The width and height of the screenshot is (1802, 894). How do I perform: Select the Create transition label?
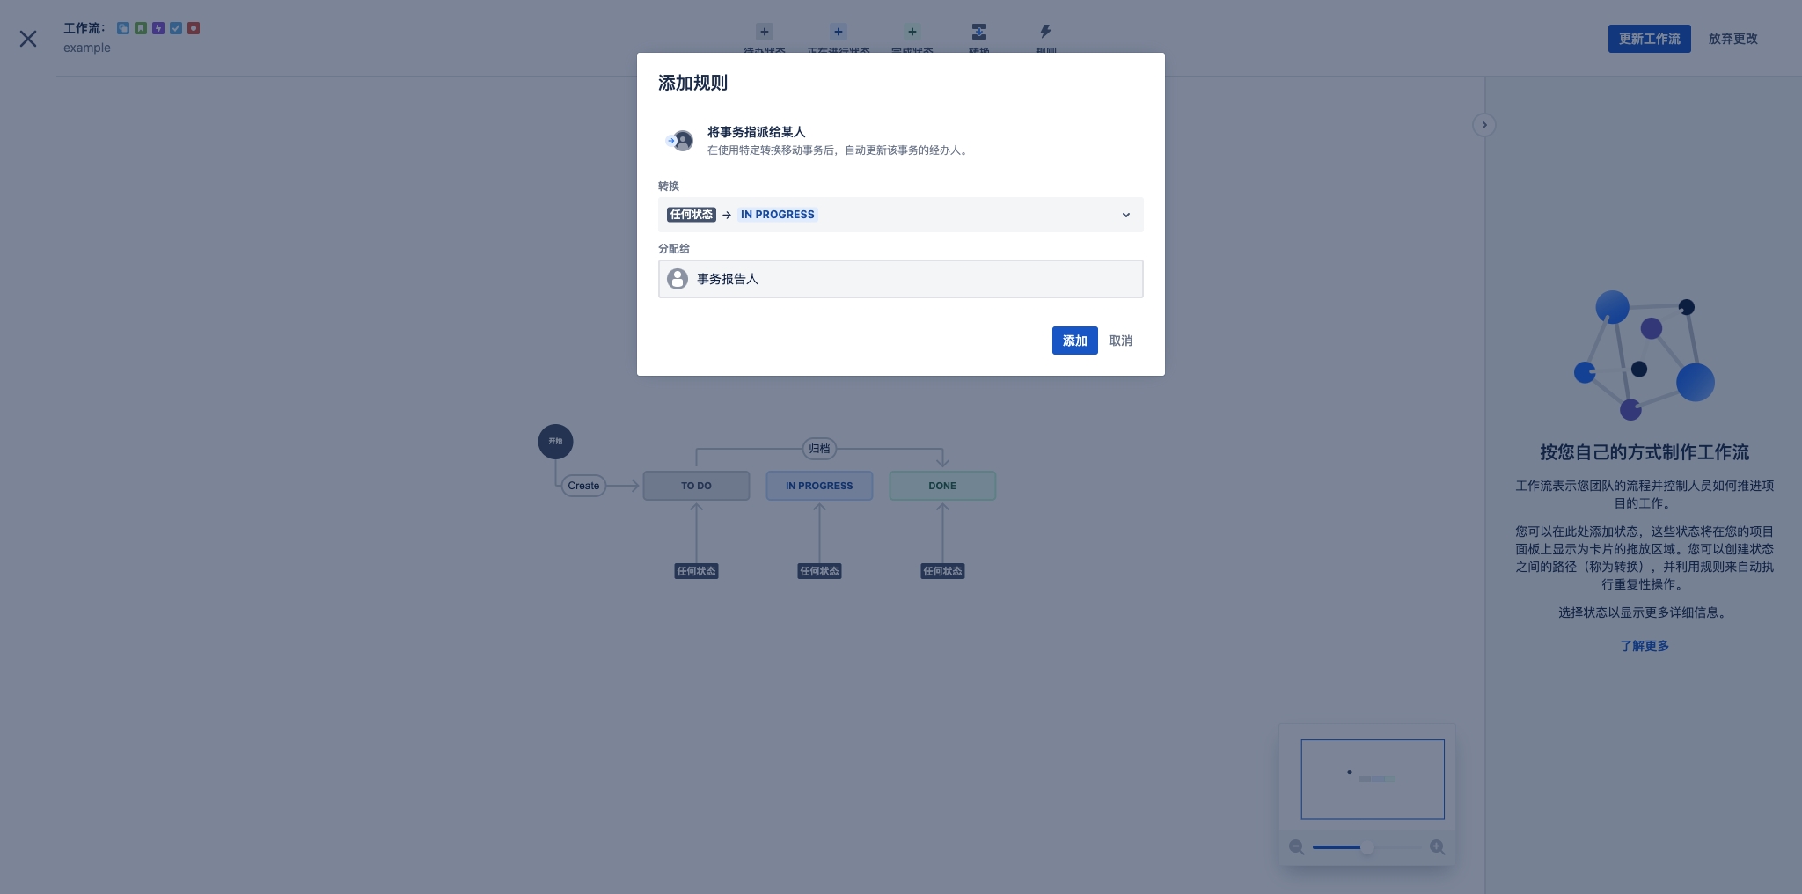pos(583,486)
